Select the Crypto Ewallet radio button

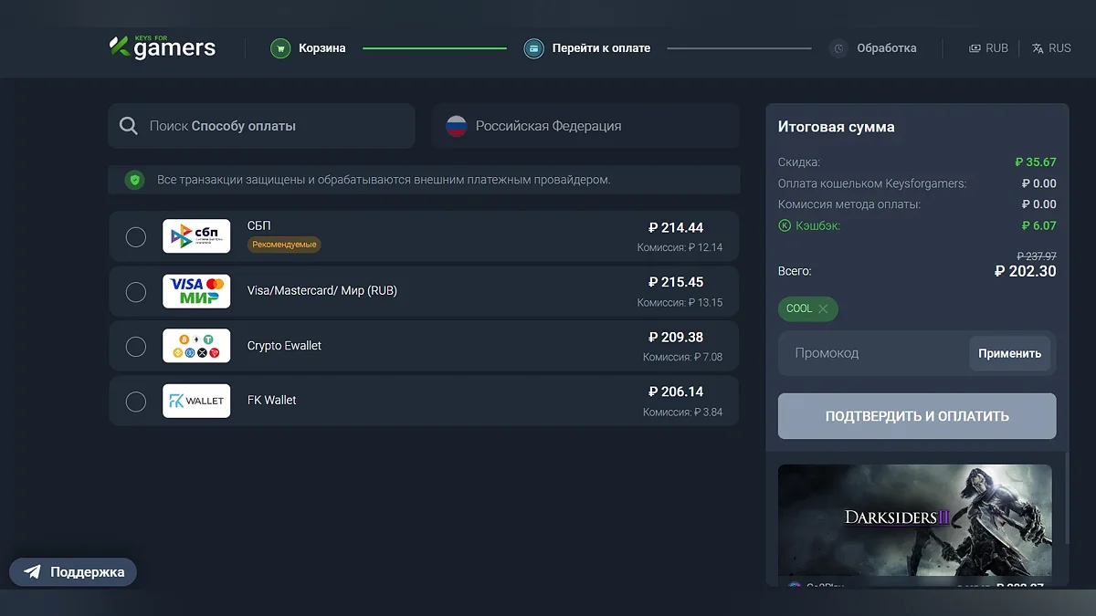135,347
